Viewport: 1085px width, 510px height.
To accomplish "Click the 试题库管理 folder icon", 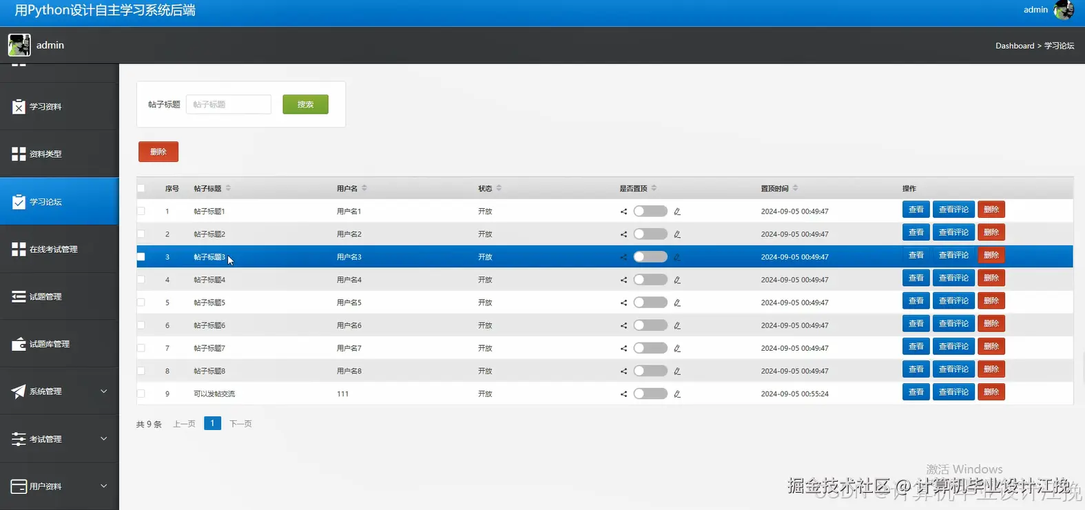I will tap(19, 344).
